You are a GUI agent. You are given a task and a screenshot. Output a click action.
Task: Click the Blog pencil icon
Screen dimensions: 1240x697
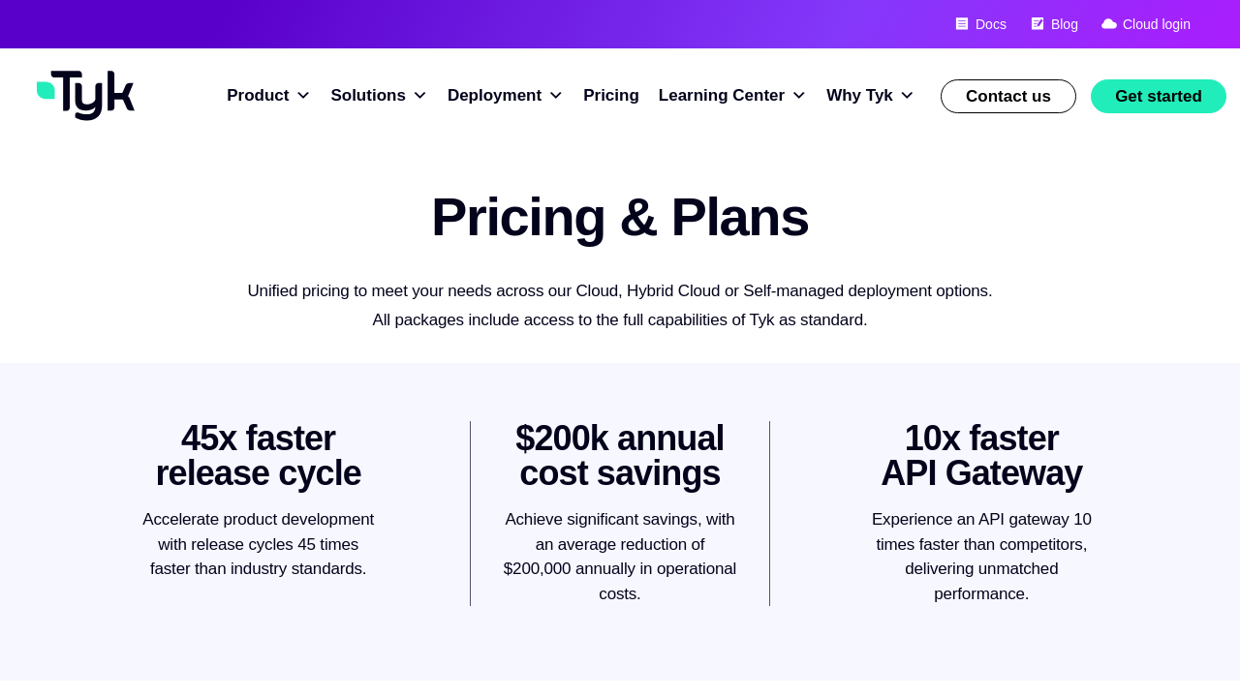click(x=1038, y=24)
